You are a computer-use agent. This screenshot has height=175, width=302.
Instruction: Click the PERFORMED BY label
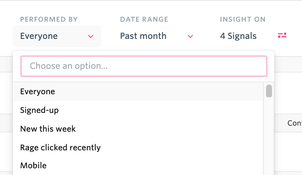pyautogui.click(x=49, y=19)
